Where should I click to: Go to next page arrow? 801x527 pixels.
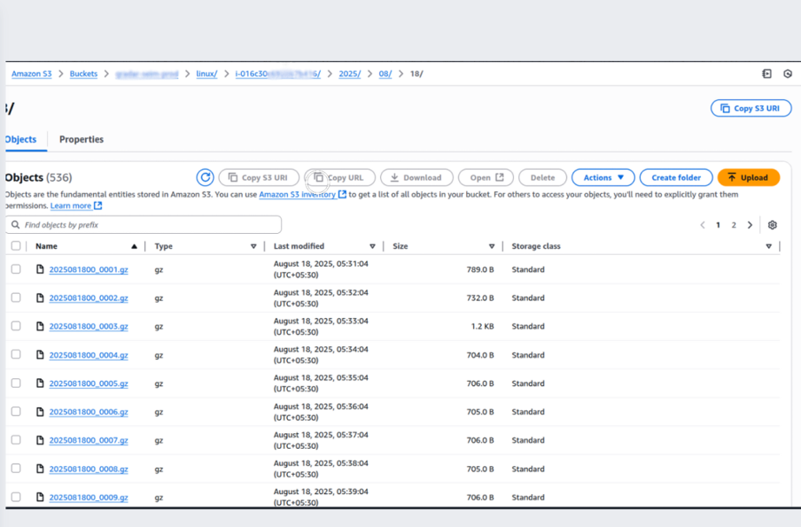coord(750,224)
